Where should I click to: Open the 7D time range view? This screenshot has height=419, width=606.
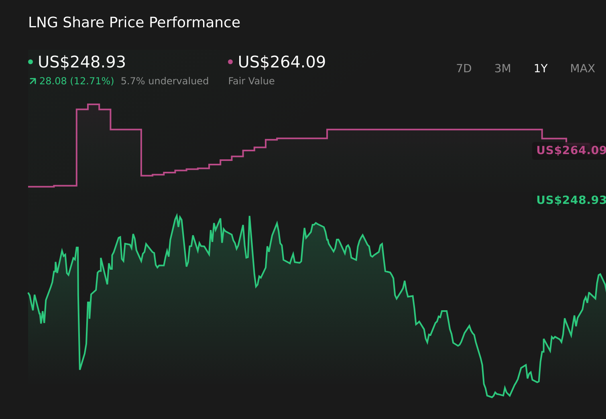coord(464,68)
